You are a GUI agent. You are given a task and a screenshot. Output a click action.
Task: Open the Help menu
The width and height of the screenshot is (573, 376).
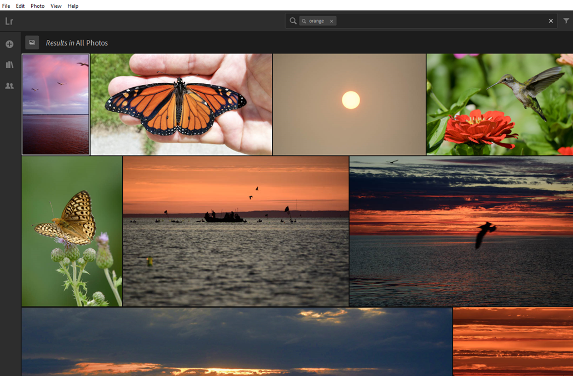pos(73,6)
